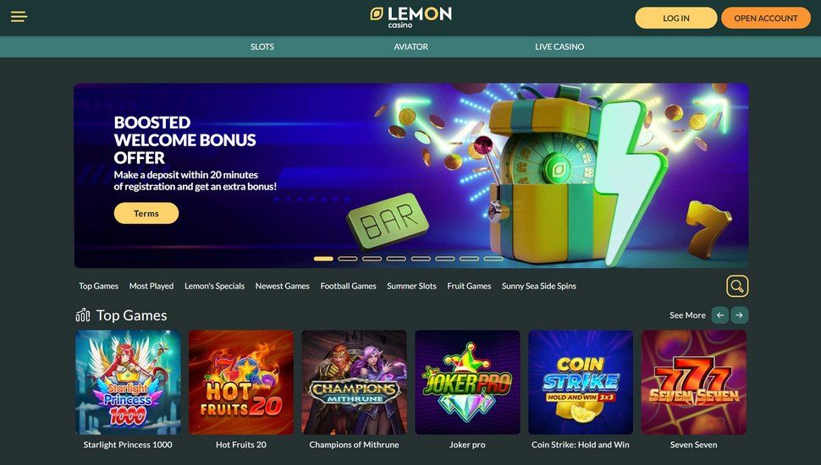The width and height of the screenshot is (821, 465).
Task: Follow the See More link
Action: point(687,315)
